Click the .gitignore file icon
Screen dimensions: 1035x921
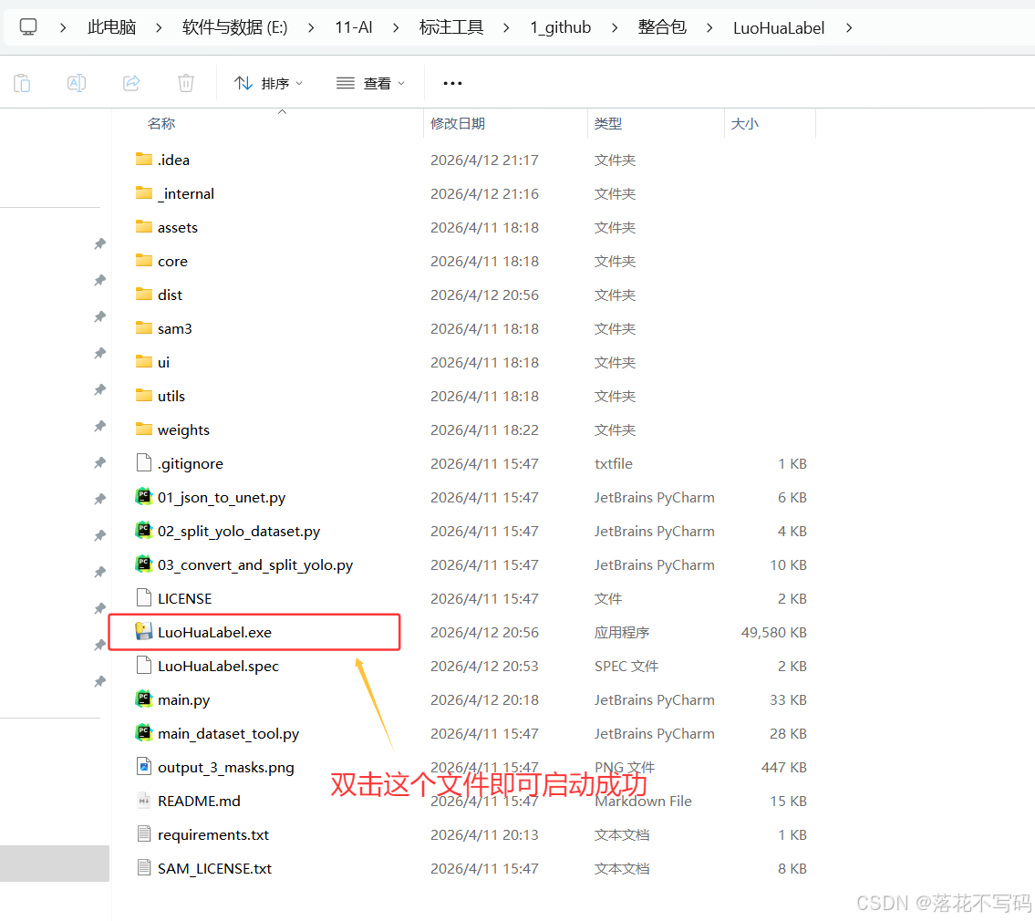(144, 463)
